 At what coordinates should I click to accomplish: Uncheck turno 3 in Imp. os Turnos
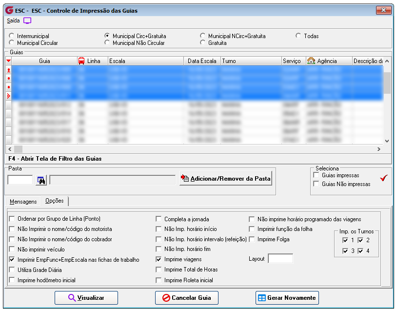[345, 251]
